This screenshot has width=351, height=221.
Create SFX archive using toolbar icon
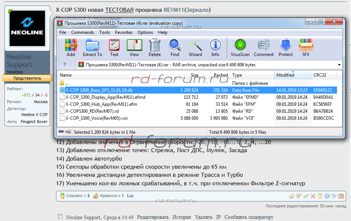(x=306, y=48)
